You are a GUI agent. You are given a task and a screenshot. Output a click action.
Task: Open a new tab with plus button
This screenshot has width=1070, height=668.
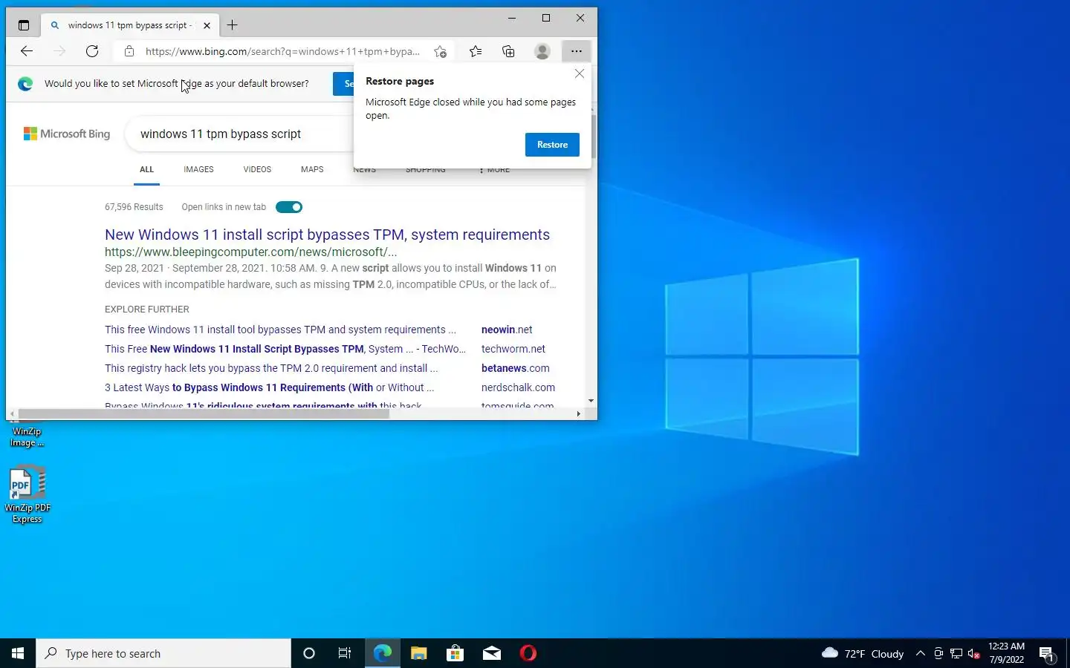(x=233, y=25)
